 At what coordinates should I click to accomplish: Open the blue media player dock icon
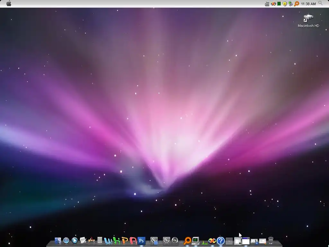75,241
